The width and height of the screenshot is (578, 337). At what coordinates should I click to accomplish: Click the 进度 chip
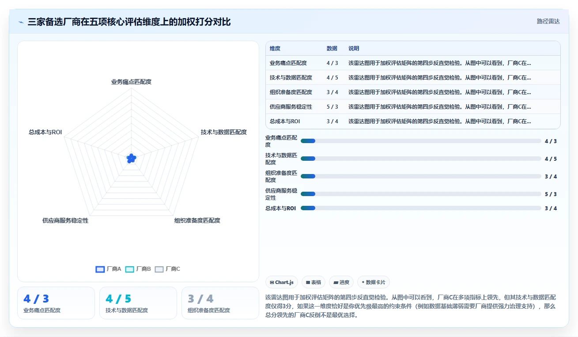coord(341,282)
